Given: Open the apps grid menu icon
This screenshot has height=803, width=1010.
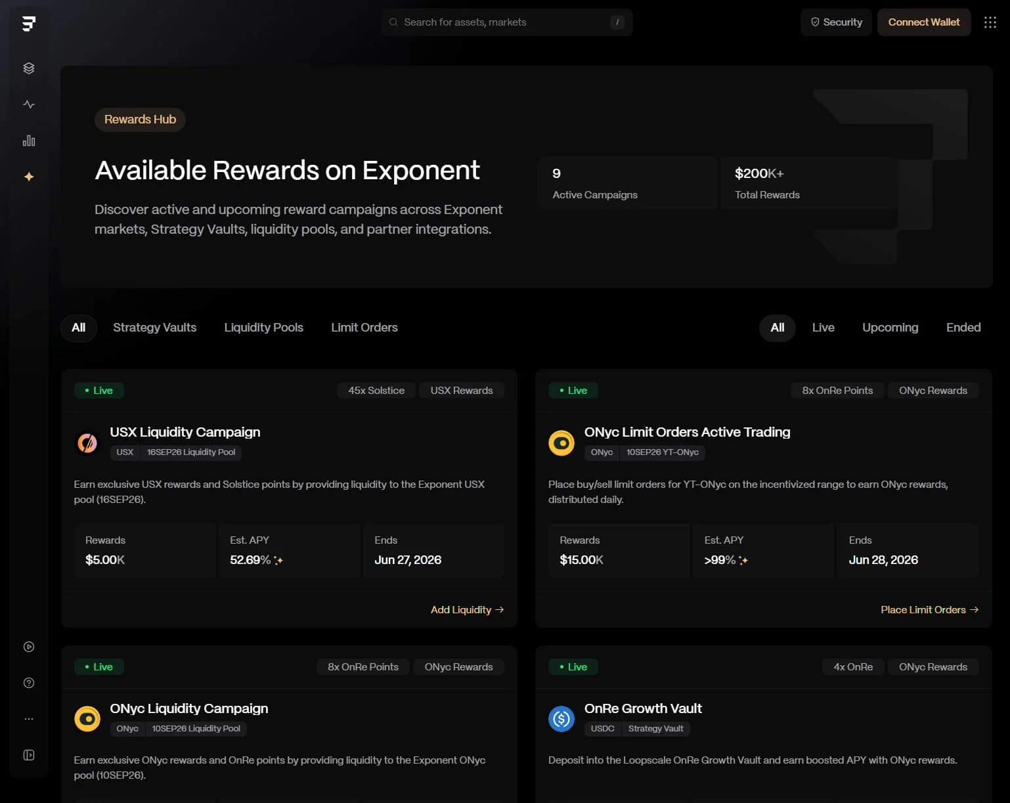Looking at the screenshot, I should (990, 22).
